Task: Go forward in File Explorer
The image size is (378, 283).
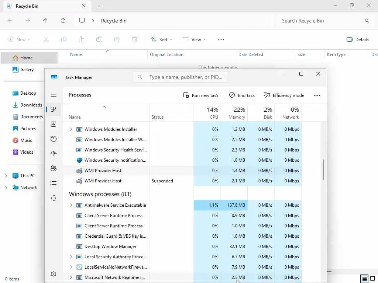Action: tap(28, 21)
